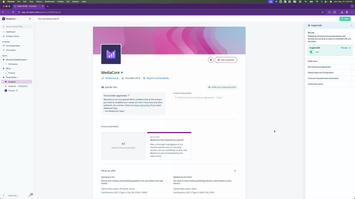Screen dimensions: 355x199
Task: Open the Chrome downloads icon
Action: click(342, 12)
